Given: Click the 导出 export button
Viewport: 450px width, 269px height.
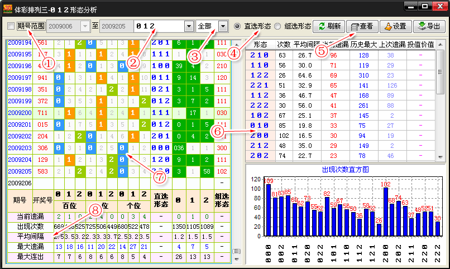Looking at the screenshot, I should point(429,26).
